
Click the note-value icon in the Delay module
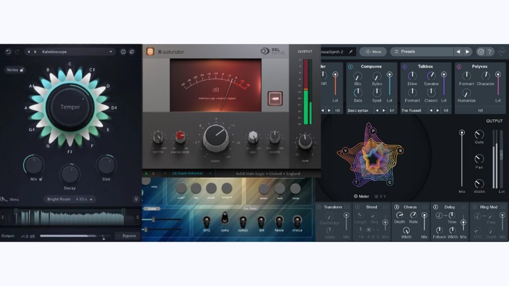[x=439, y=215]
